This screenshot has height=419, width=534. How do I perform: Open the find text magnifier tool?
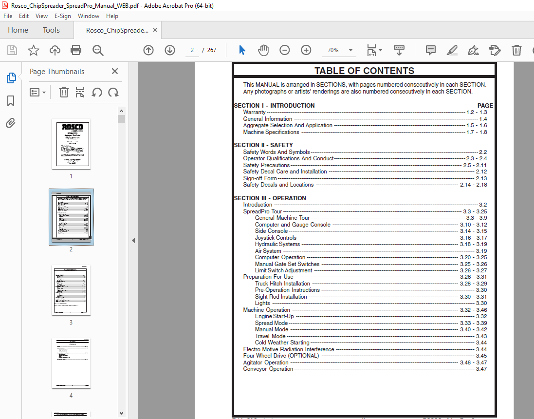(98, 51)
